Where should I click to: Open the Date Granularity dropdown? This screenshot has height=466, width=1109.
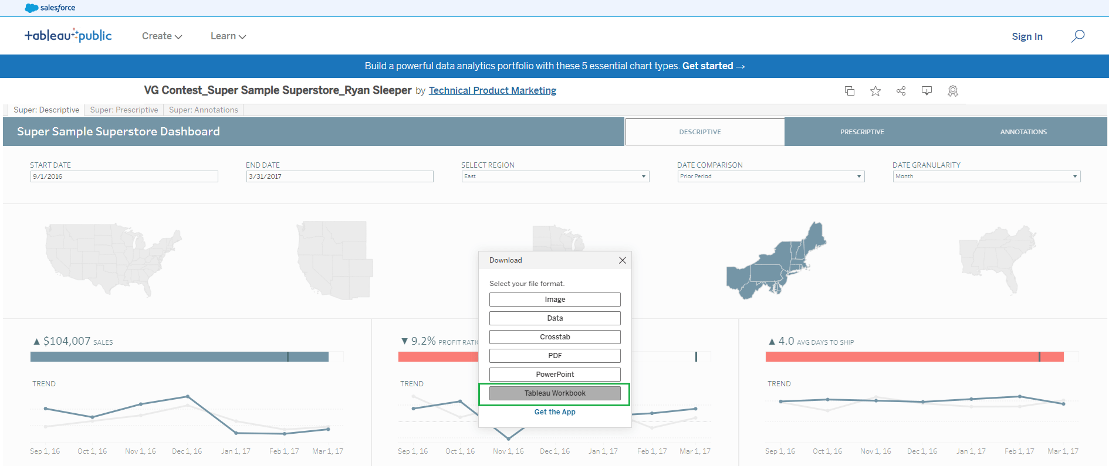[x=986, y=176]
